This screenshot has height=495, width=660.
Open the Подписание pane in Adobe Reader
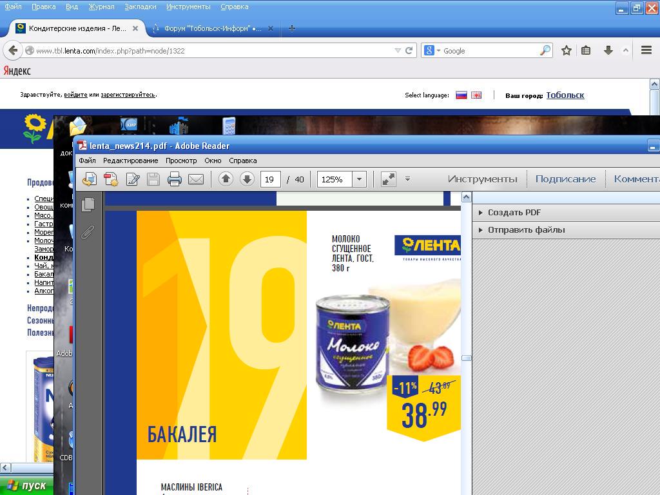coord(565,179)
